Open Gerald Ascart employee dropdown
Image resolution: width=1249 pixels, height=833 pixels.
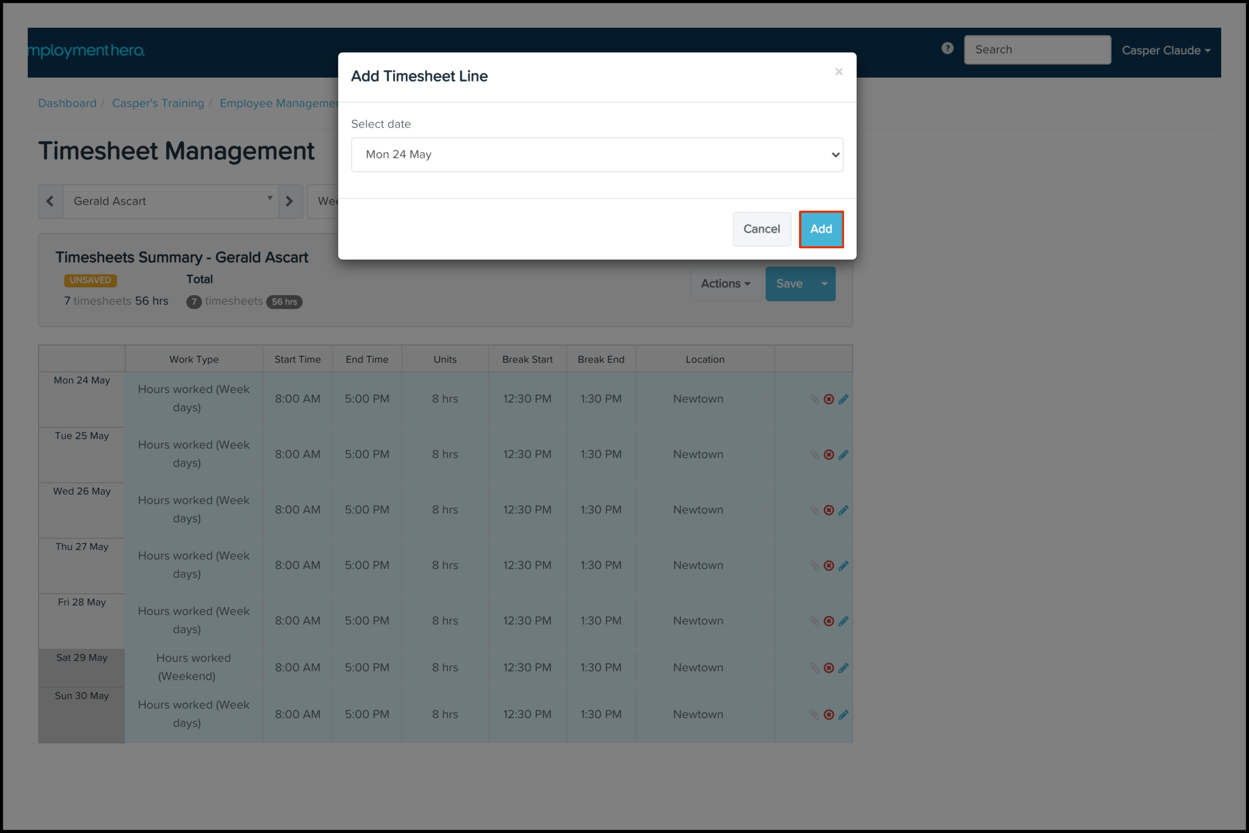click(x=170, y=202)
